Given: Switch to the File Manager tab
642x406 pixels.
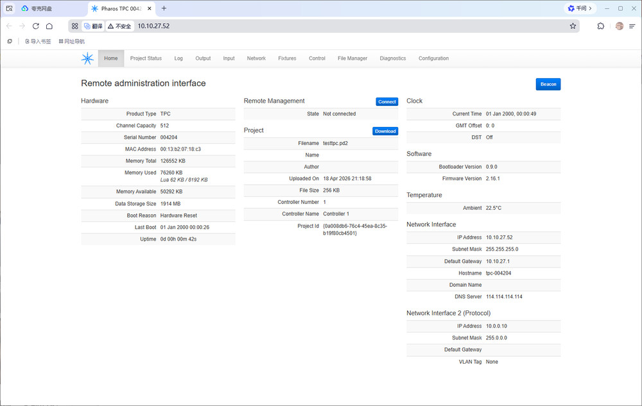Looking at the screenshot, I should [352, 58].
